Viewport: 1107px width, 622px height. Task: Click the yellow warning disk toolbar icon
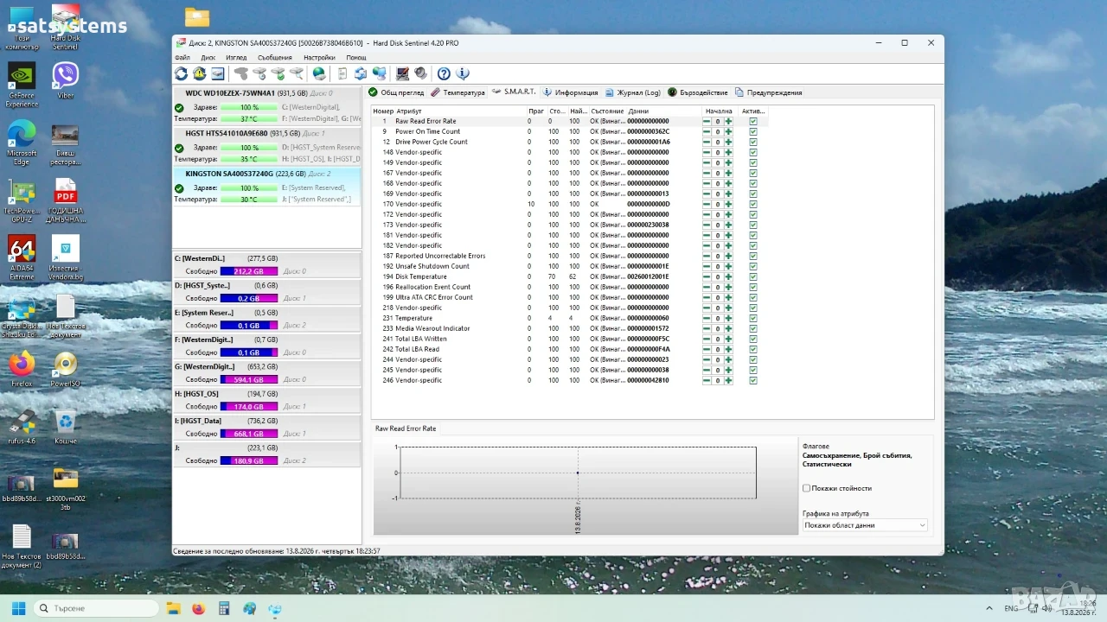point(199,74)
